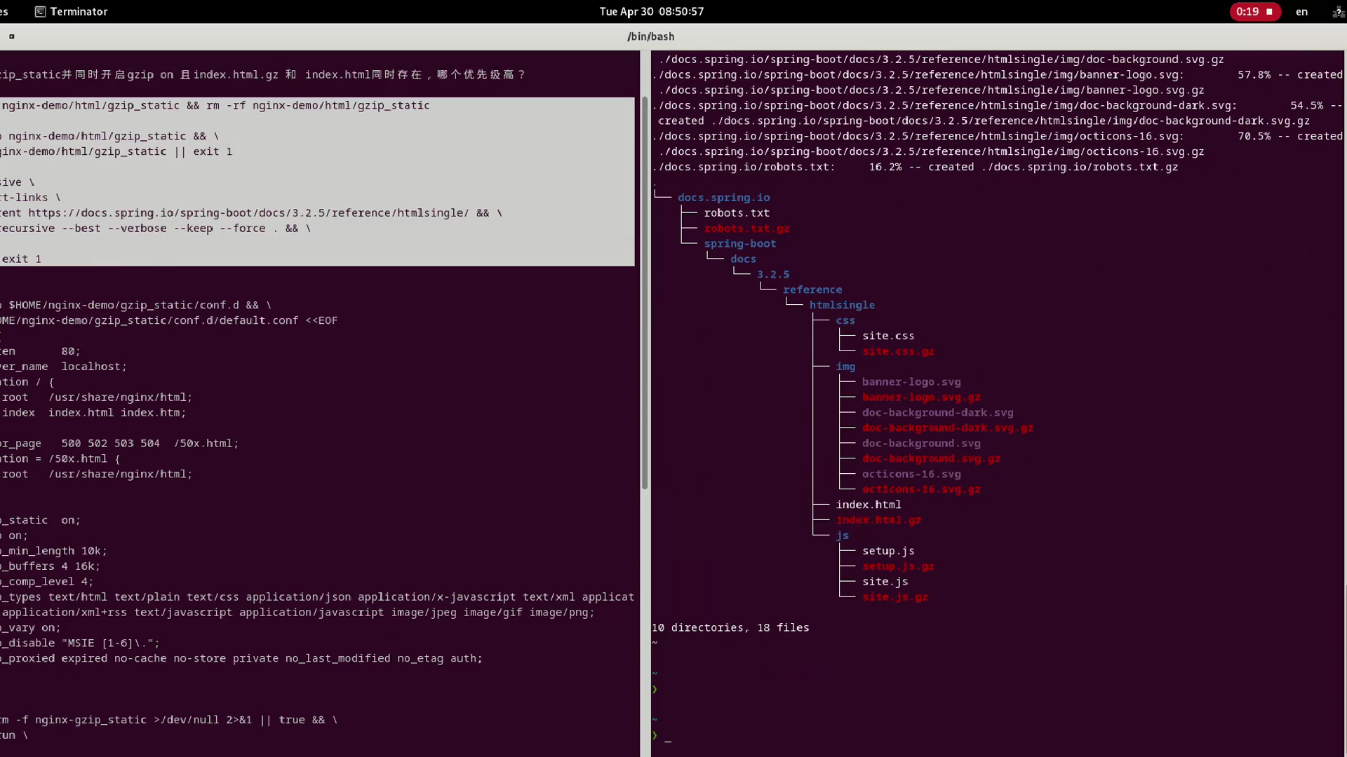
Task: Click index.html.gz in the tree
Action: point(878,520)
